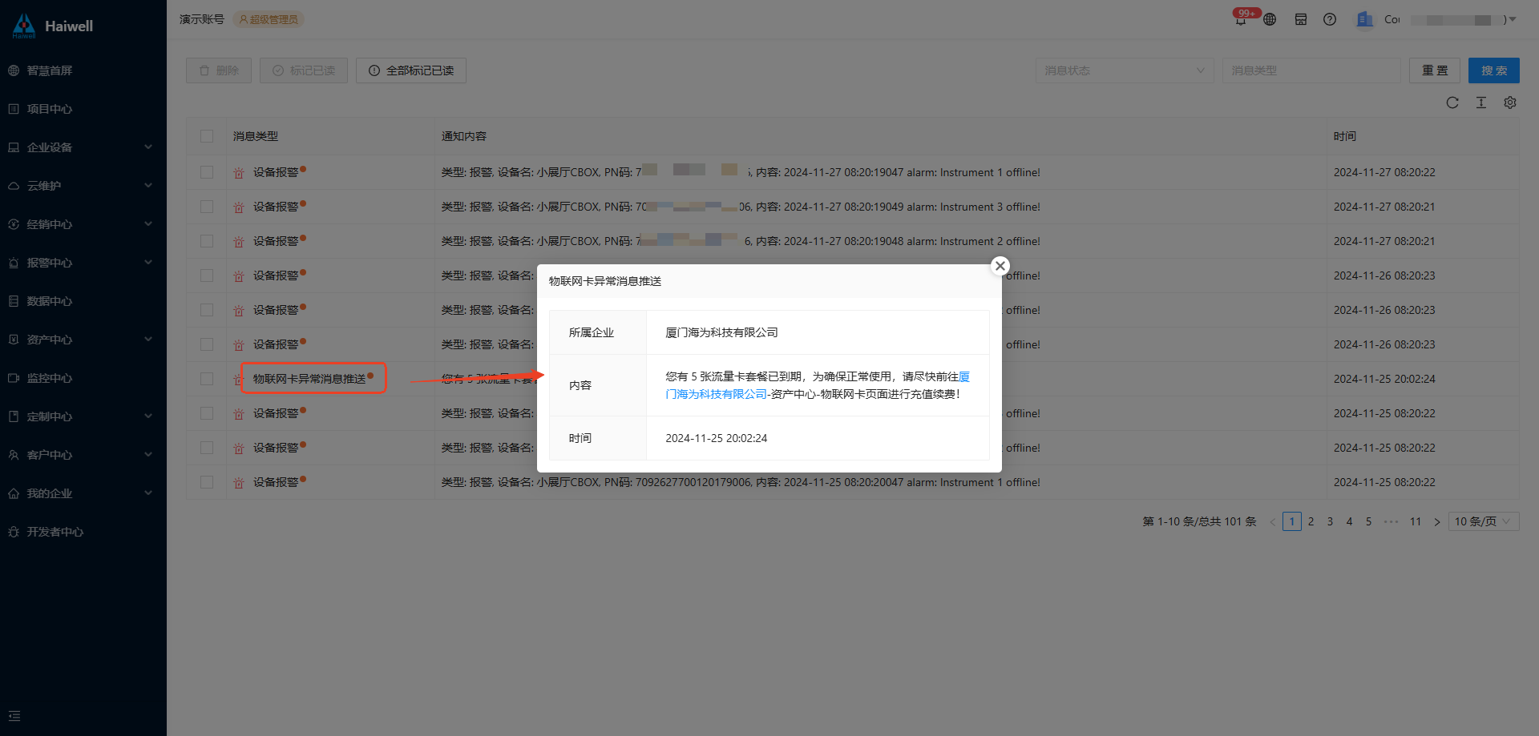The image size is (1539, 736).
Task: Click the next page arrow
Action: pyautogui.click(x=1437, y=521)
